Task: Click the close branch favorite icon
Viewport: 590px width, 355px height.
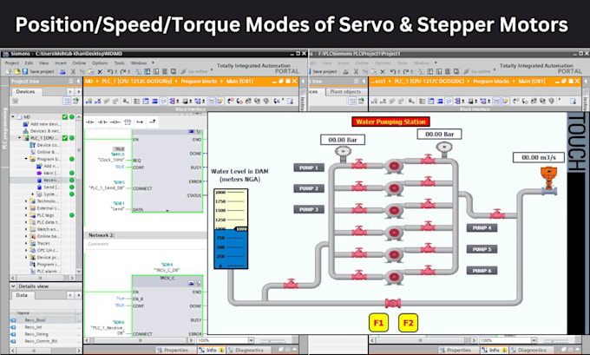Action: [153, 122]
